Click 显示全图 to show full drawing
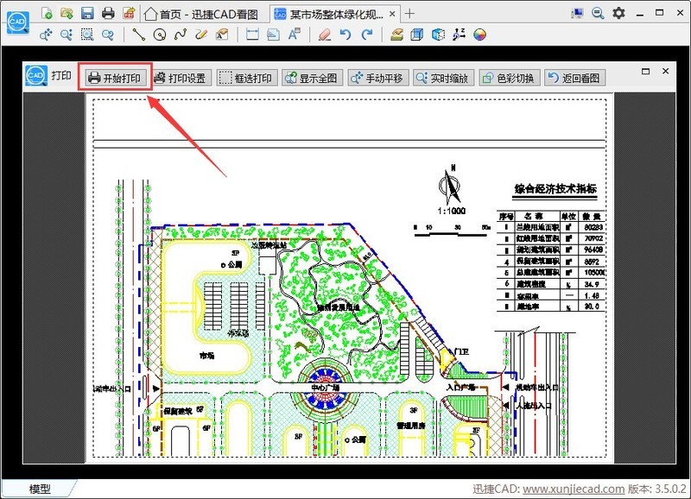The width and height of the screenshot is (691, 499). (x=311, y=78)
